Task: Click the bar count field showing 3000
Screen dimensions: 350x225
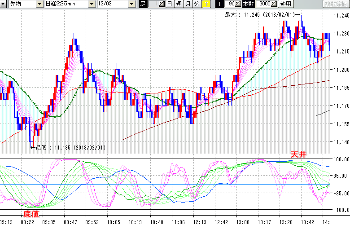Action: (262, 4)
